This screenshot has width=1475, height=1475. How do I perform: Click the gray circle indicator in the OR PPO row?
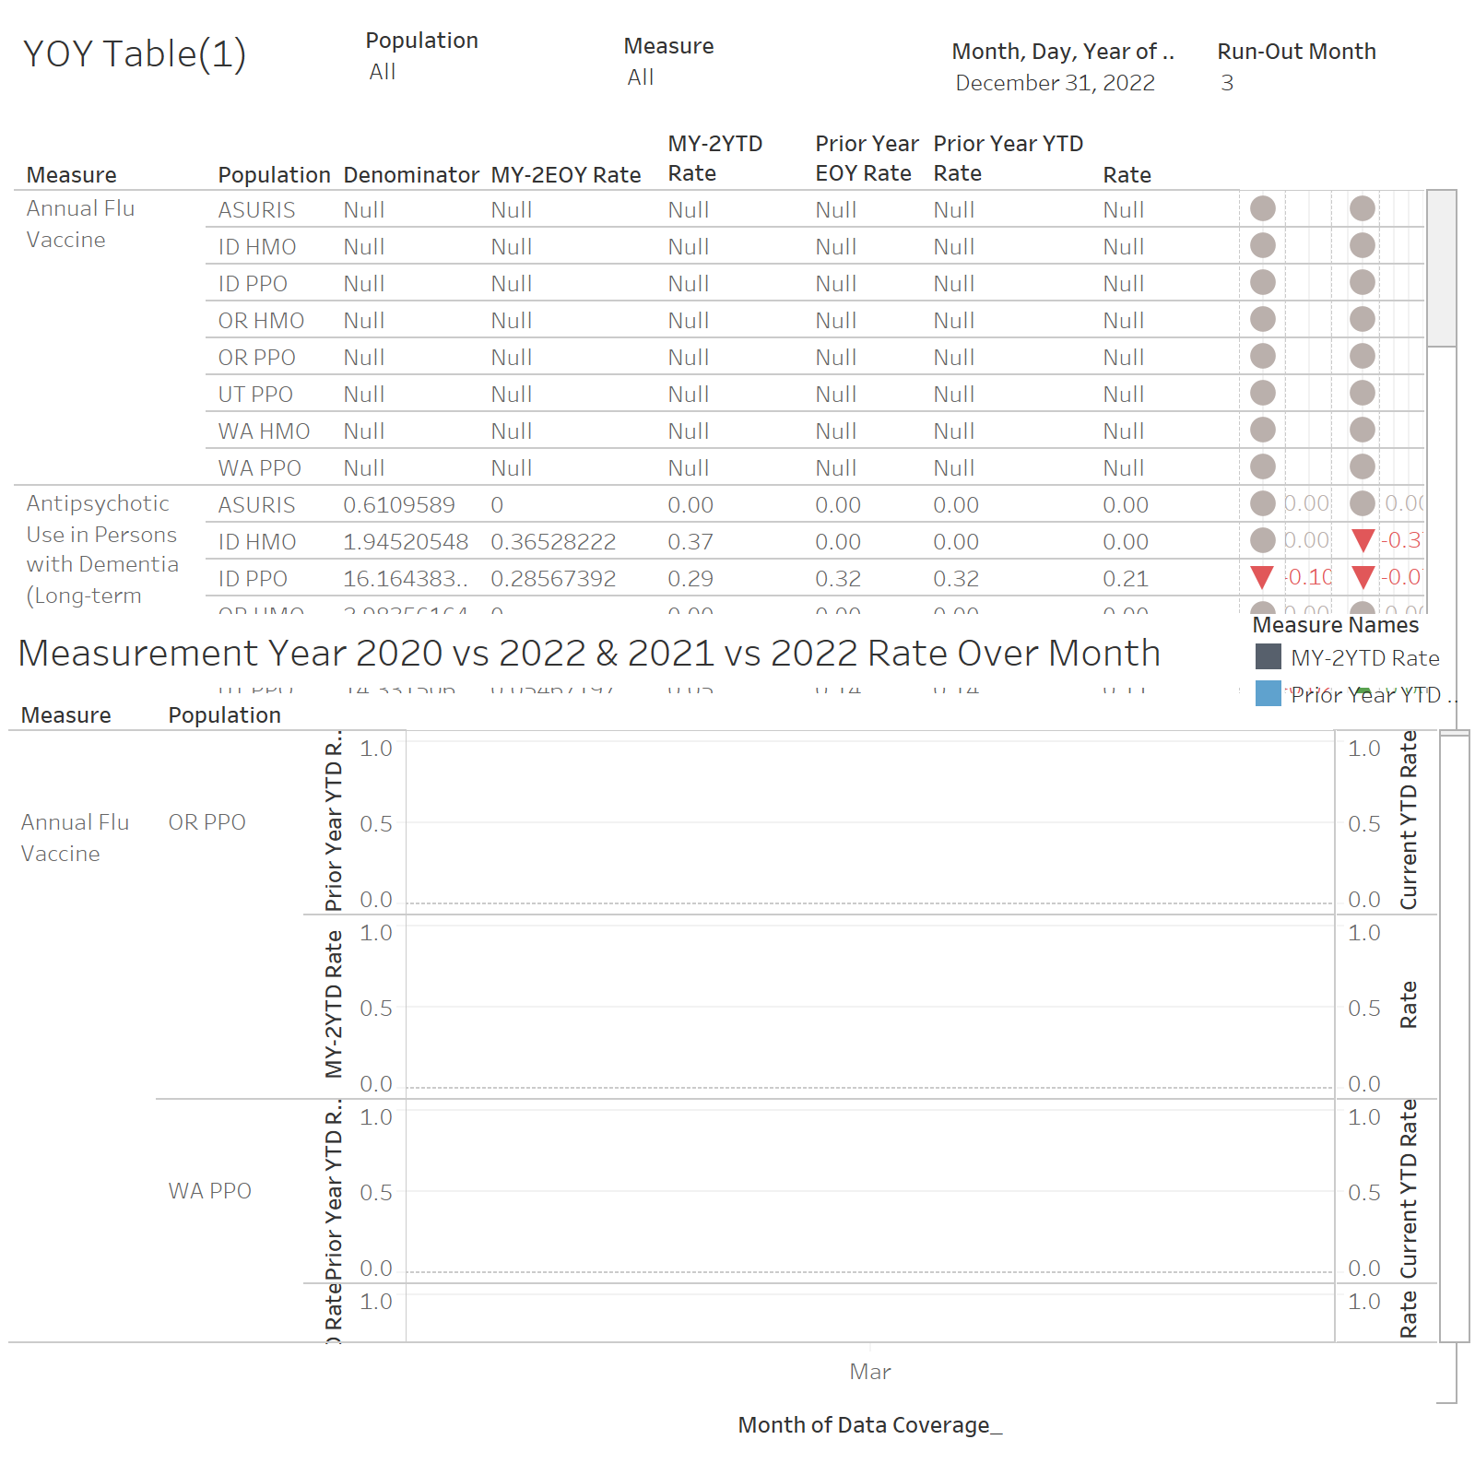[x=1262, y=357]
